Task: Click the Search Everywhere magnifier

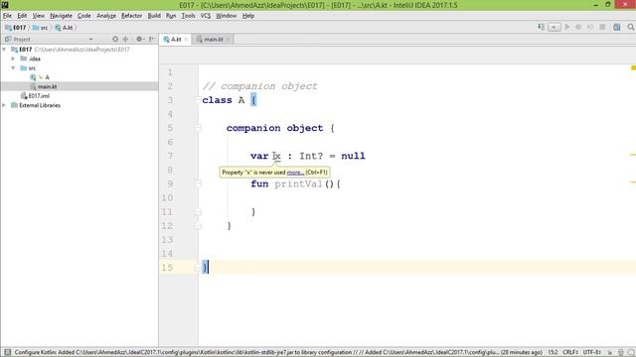Action: coord(631,27)
